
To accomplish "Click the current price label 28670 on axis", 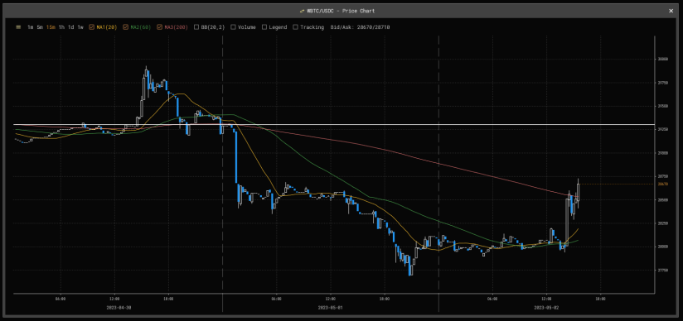I will tap(663, 184).
